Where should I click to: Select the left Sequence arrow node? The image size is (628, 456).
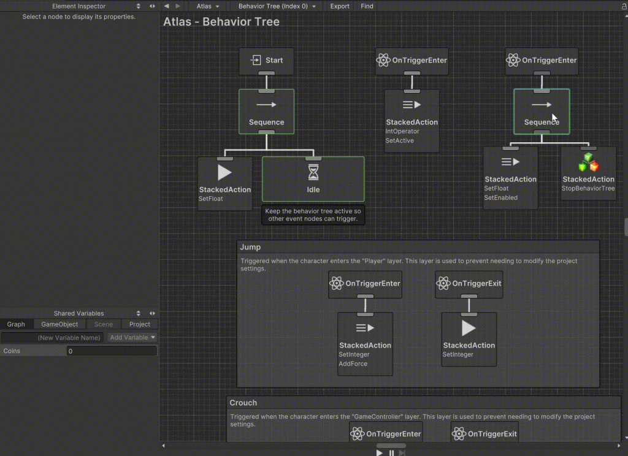(x=266, y=105)
